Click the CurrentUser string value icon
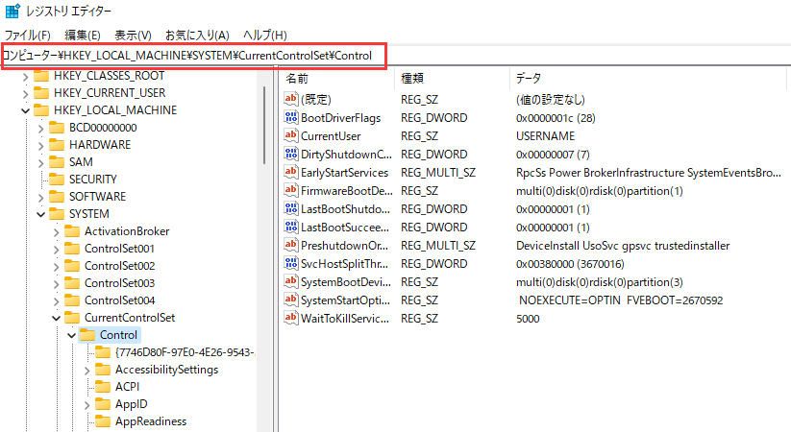Screen dimensions: 791x432 coord(292,136)
